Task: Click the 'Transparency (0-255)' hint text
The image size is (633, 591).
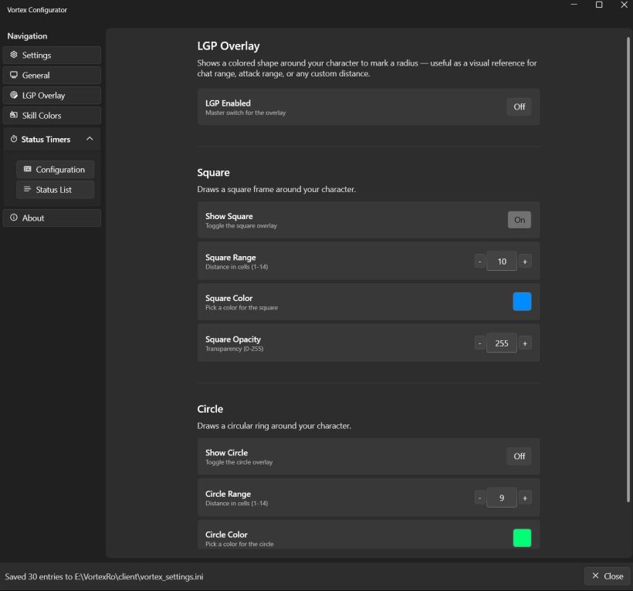Action: coord(235,349)
